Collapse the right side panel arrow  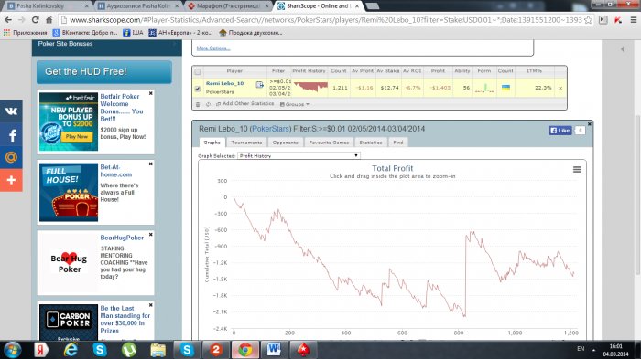coord(622,49)
